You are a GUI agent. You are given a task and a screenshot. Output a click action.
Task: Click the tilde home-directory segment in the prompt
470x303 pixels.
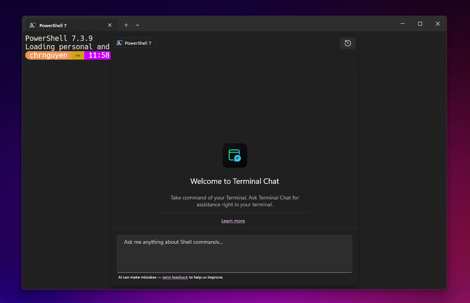[77, 55]
